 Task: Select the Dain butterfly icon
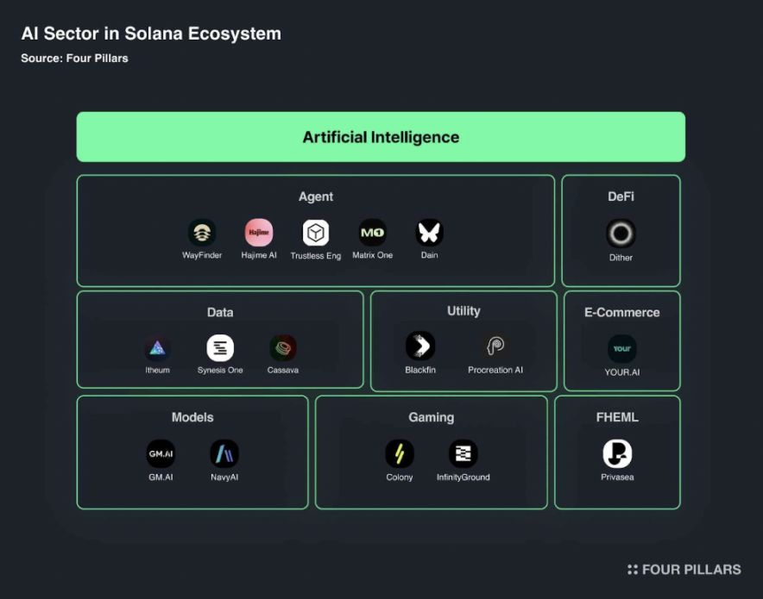coord(429,233)
